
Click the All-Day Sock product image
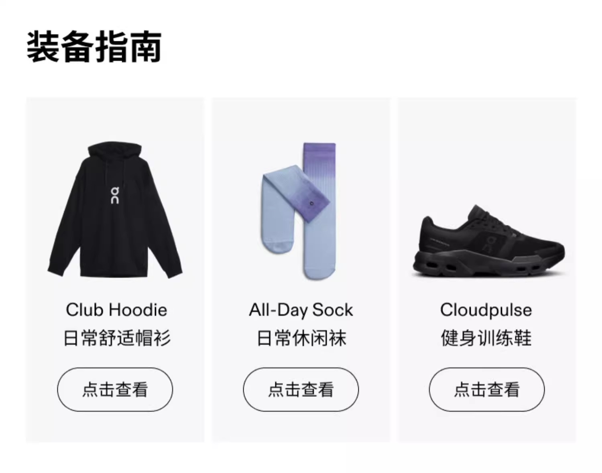tap(299, 211)
